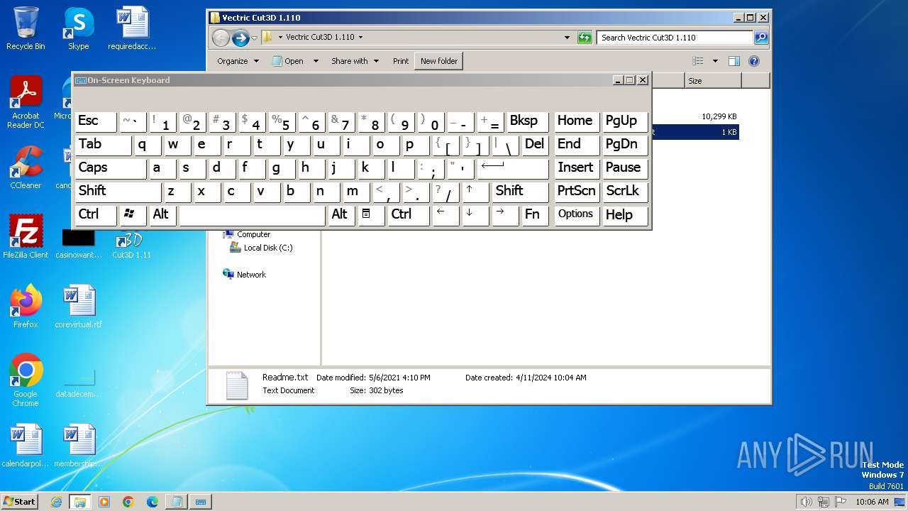The width and height of the screenshot is (908, 511).
Task: Open the Share with dropdown
Action: (355, 61)
